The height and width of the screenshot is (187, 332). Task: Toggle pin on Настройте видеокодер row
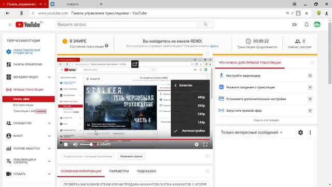coord(310,76)
